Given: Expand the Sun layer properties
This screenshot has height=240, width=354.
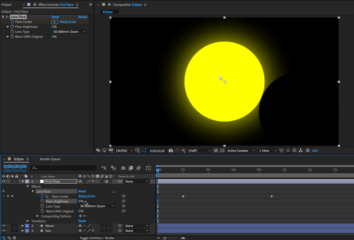Looking at the screenshot, I should (x=23, y=231).
